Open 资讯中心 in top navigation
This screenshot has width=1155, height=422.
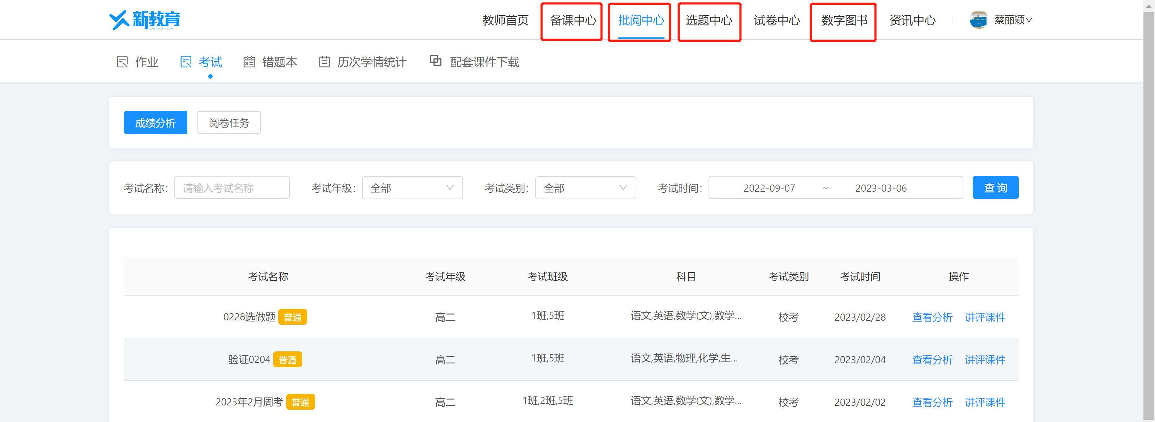click(x=912, y=20)
